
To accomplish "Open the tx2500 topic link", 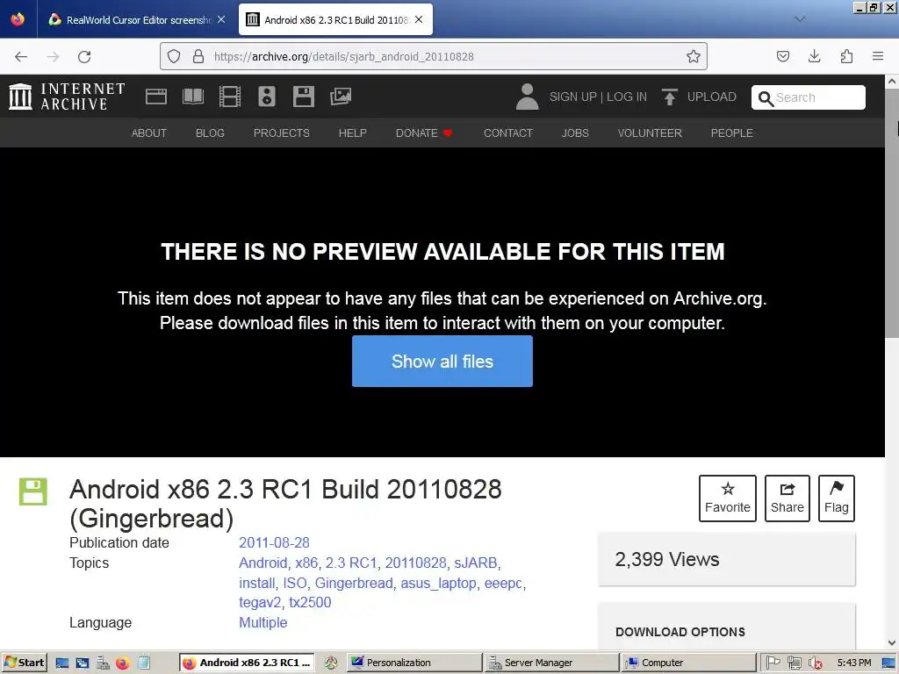I will tap(310, 602).
